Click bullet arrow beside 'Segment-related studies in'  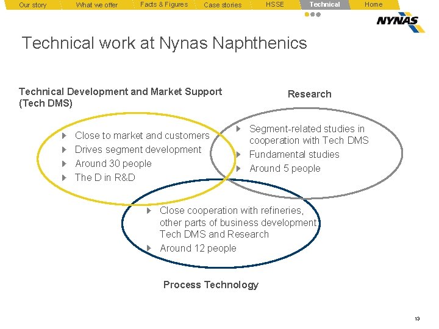point(238,129)
